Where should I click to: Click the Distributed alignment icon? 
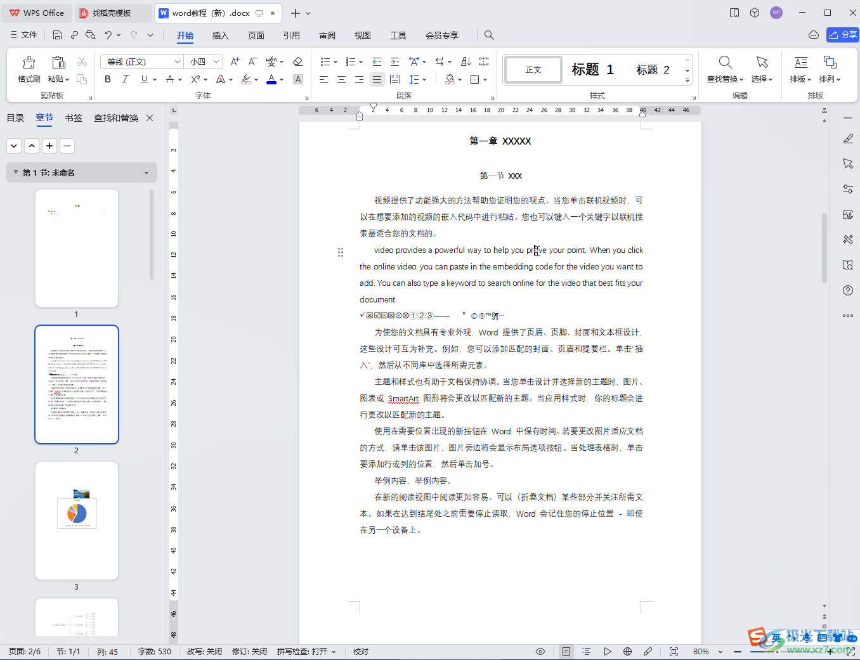(395, 79)
